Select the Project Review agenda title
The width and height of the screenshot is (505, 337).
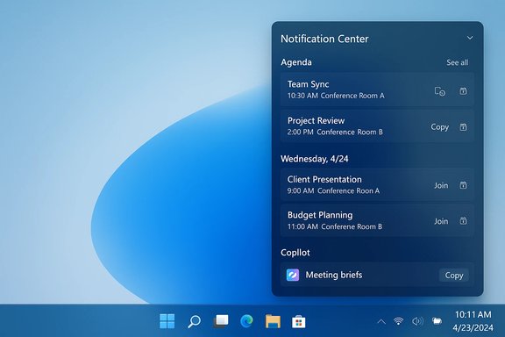(316, 120)
